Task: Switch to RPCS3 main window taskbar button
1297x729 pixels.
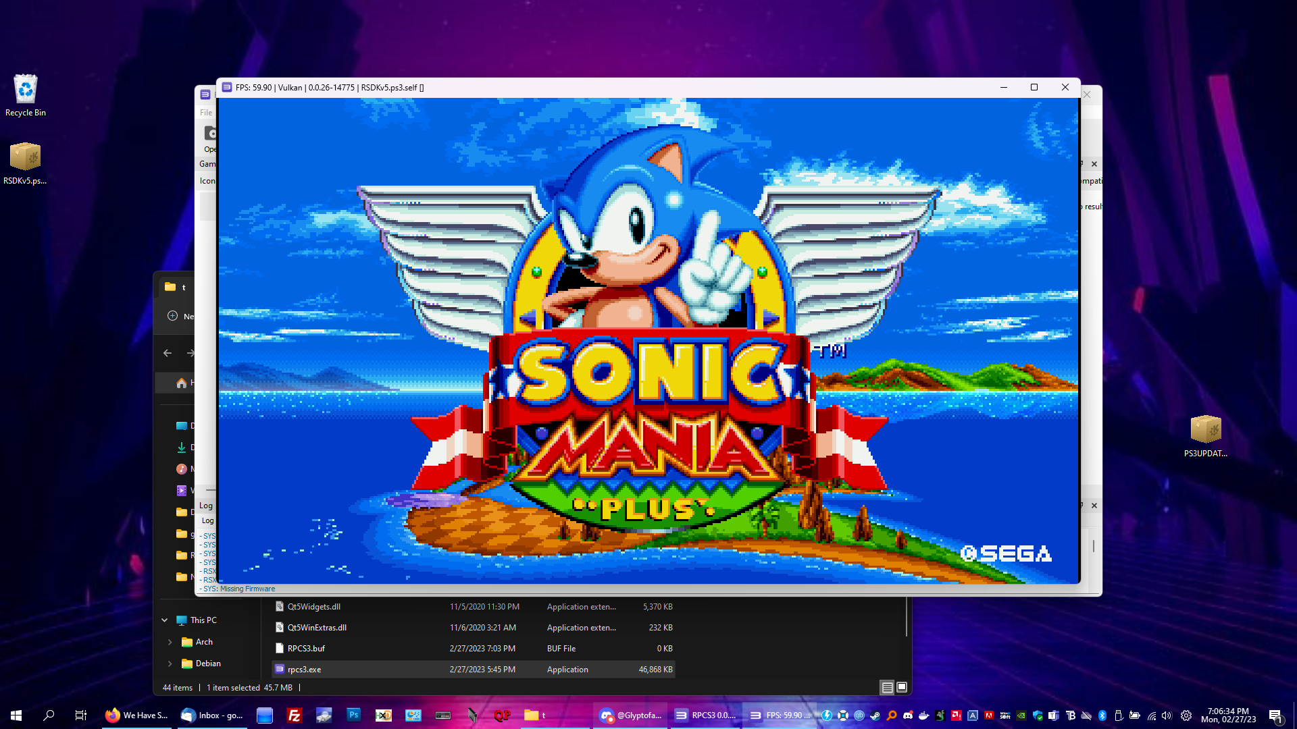Action: (x=705, y=715)
